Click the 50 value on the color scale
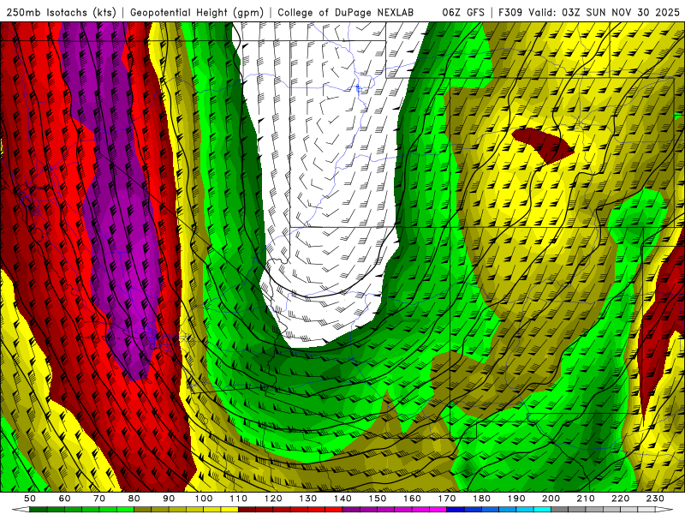 coord(29,499)
